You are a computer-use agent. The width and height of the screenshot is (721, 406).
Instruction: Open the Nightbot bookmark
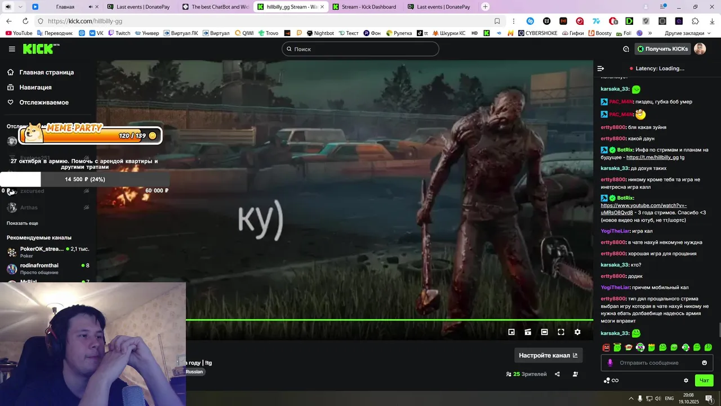(x=320, y=33)
